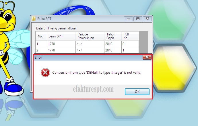Image resolution: width=198 pixels, height=126 pixels.
Task: Click the error message text
Action: pyautogui.click(x=97, y=73)
